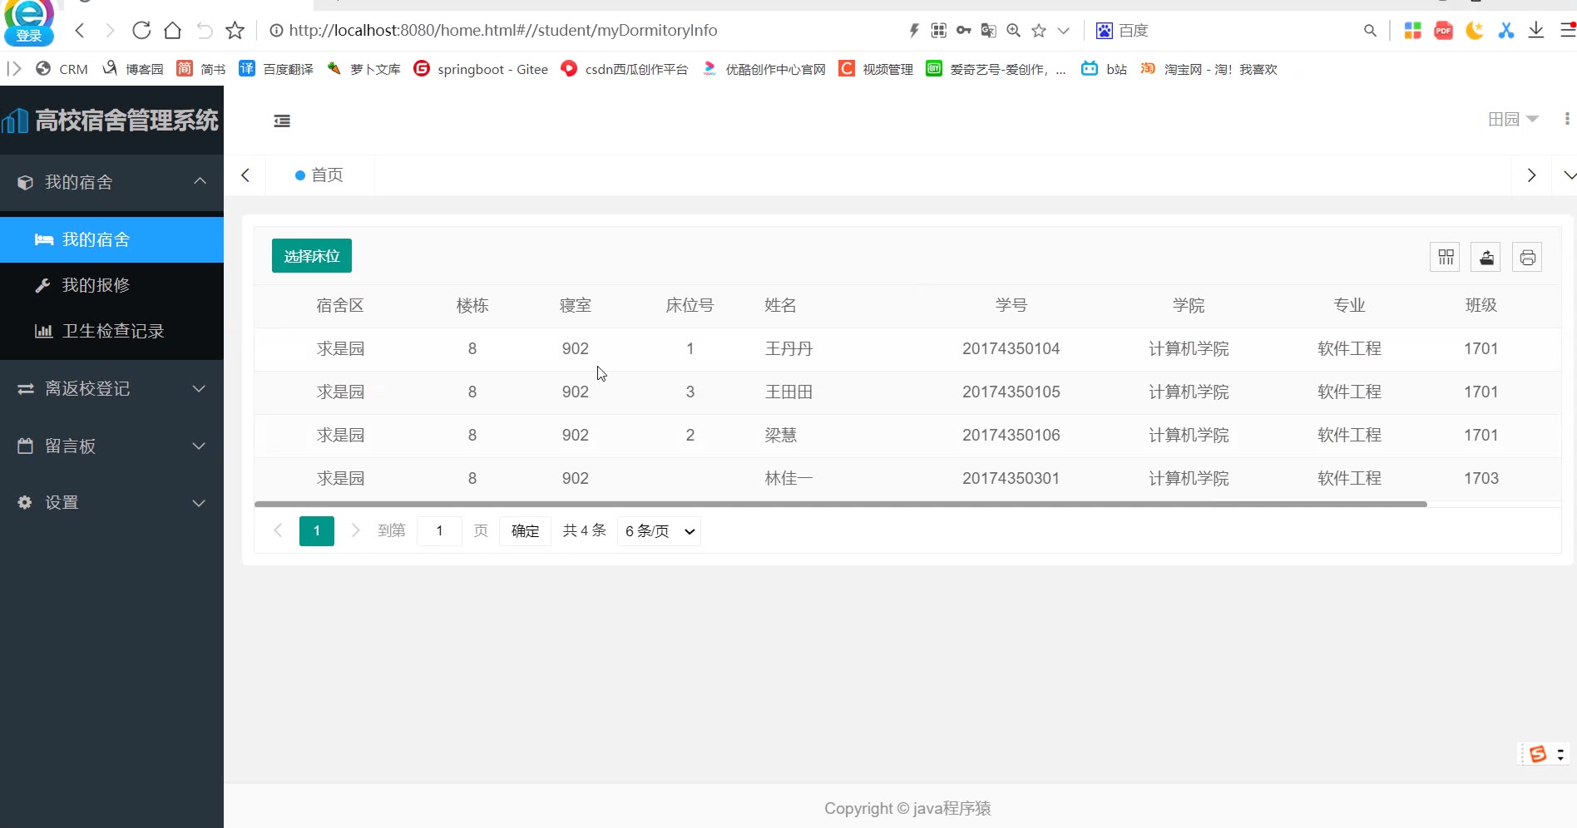Open browser downloads icon
This screenshot has height=828, width=1577.
(x=1536, y=31)
